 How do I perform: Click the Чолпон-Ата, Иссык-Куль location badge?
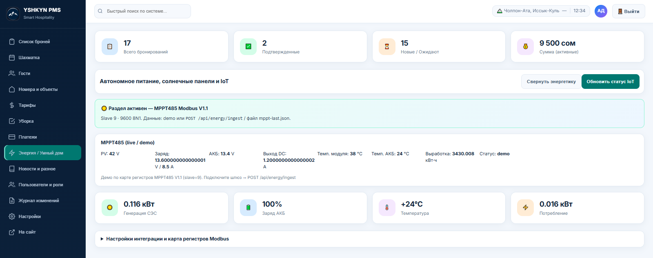coord(541,11)
